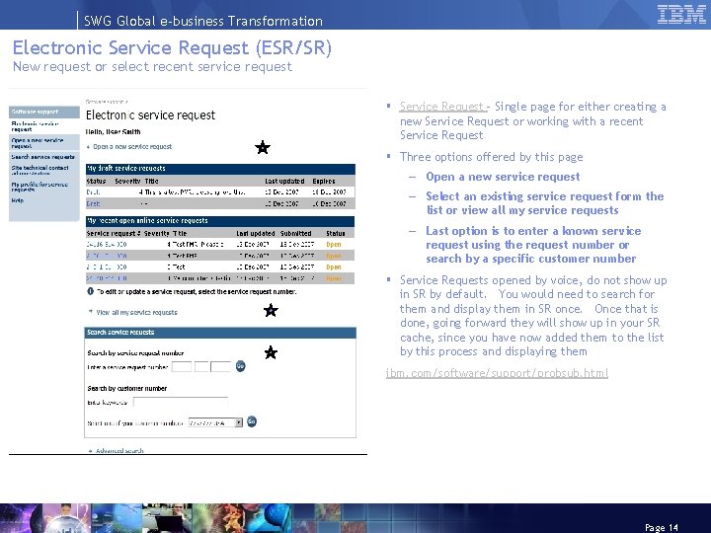Click the Go button beside customer number dropdown
This screenshot has width=711, height=533.
pyautogui.click(x=251, y=422)
